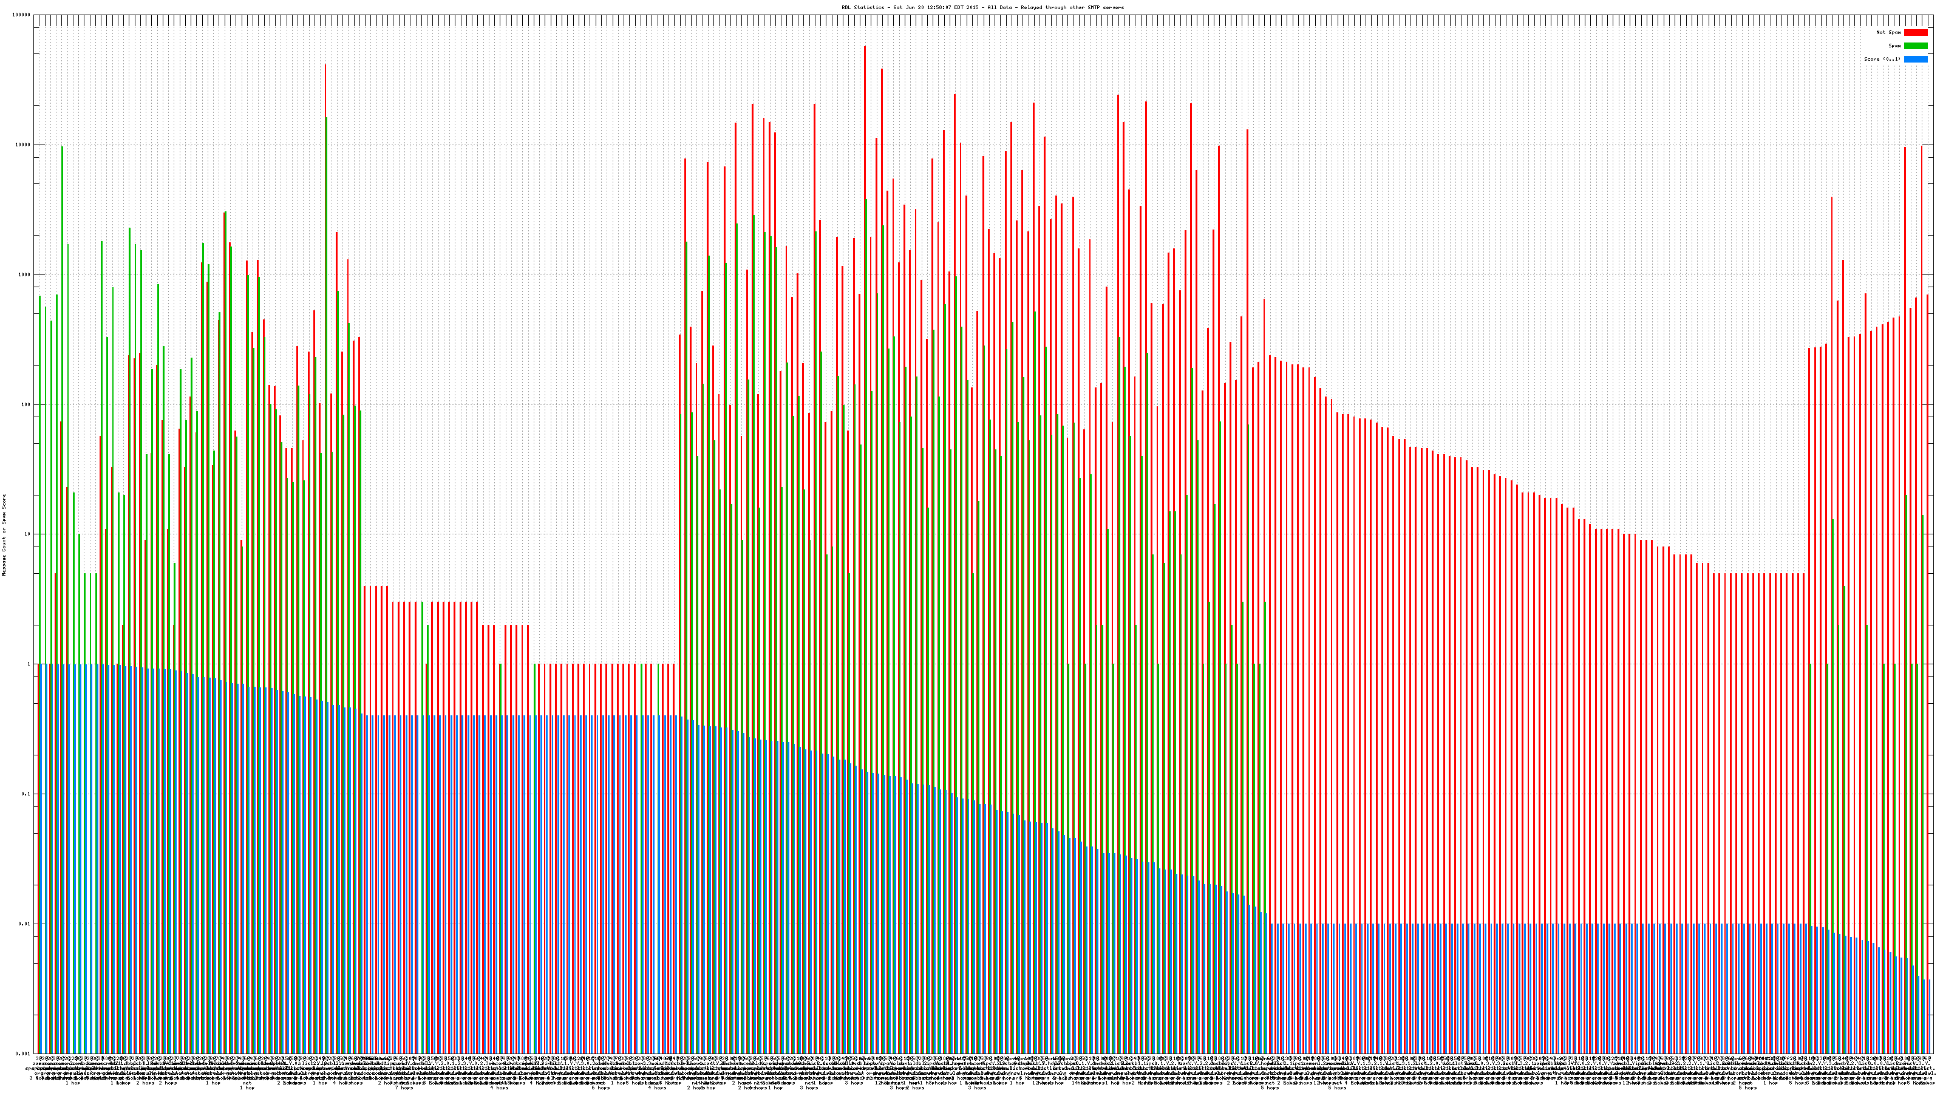Select the "Score (0..1)" legend label
Image resolution: width=1943 pixels, height=1093 pixels.
point(1882,59)
